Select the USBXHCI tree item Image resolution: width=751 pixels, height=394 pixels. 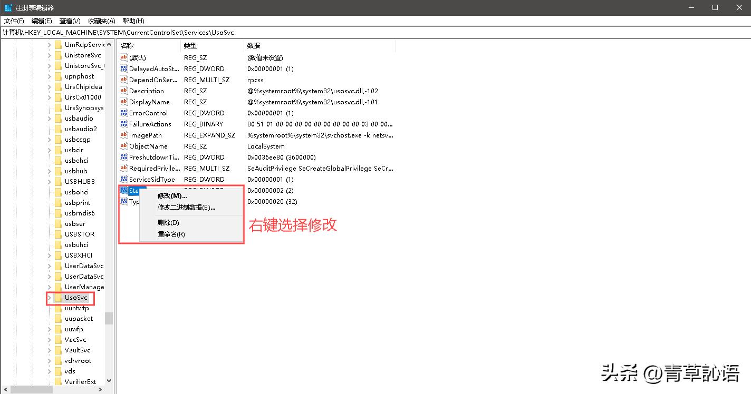point(78,255)
